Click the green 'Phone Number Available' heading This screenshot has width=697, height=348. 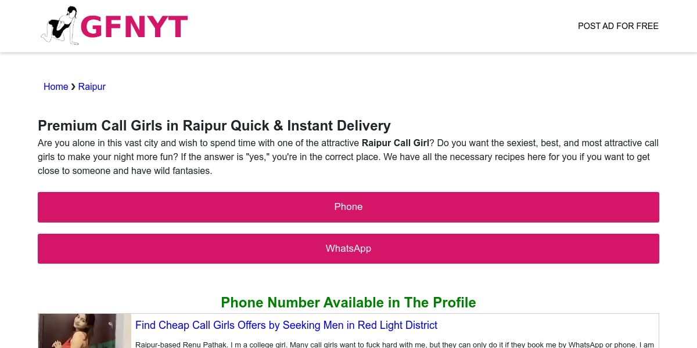click(x=348, y=303)
